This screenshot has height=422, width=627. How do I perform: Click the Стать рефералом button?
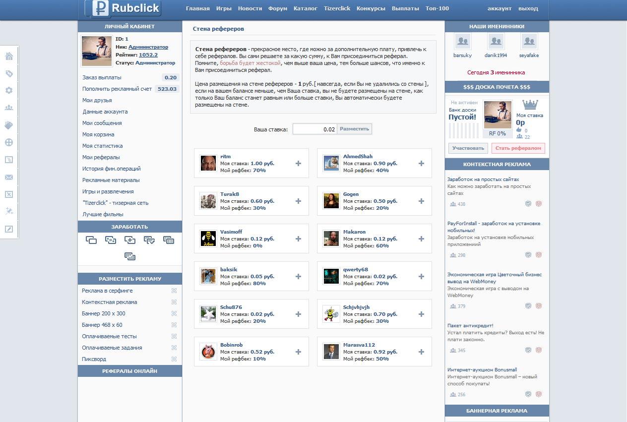click(518, 148)
